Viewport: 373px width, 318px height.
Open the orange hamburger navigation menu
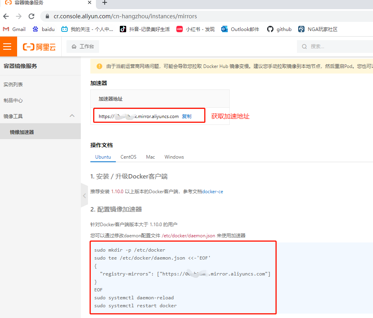(8, 46)
